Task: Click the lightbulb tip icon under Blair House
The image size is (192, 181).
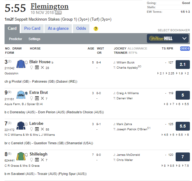Action: (x=31, y=68)
